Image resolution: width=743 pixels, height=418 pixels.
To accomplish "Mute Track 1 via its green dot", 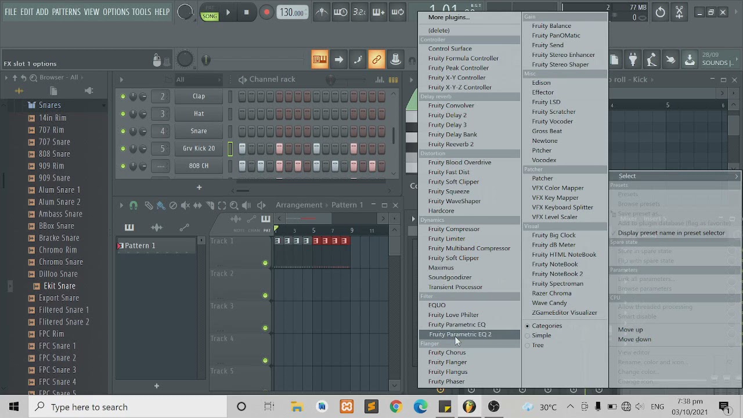I will [x=265, y=263].
